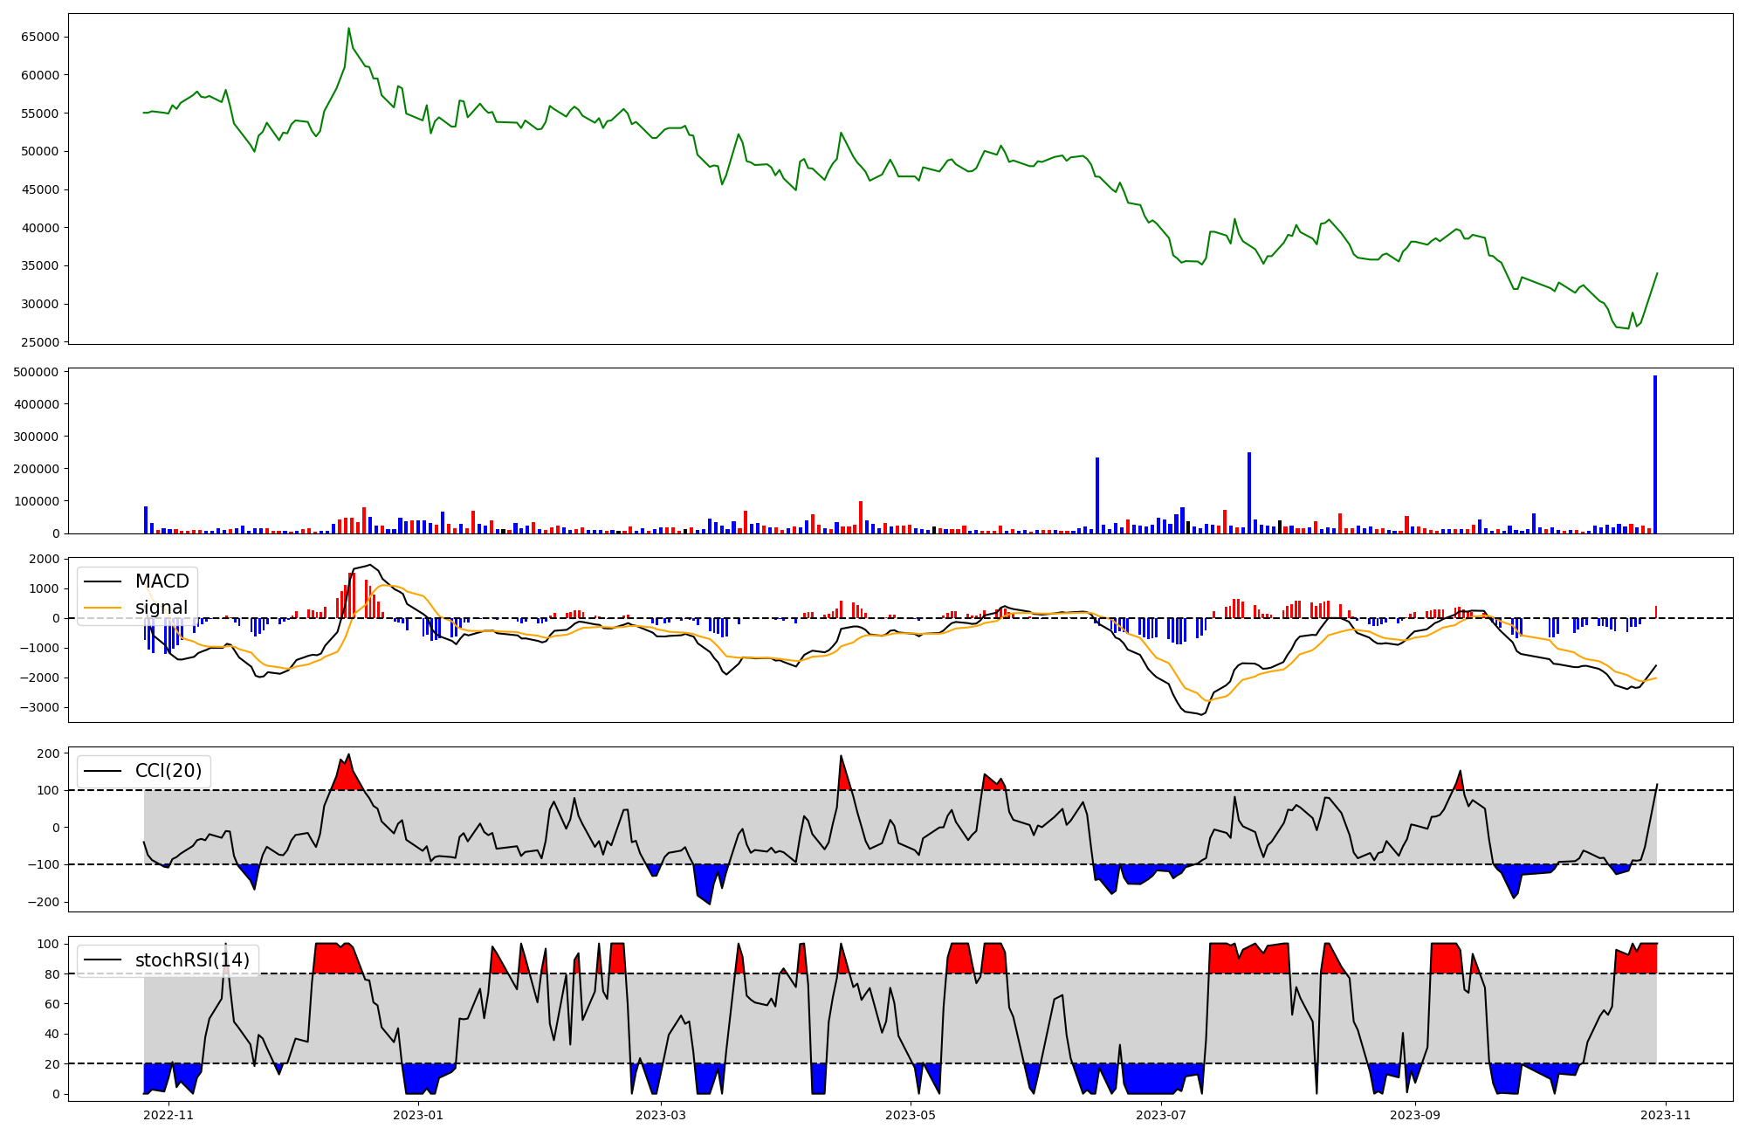Click the 25000 price axis tick label
Viewport: 1746px width, 1135px height.
[39, 342]
